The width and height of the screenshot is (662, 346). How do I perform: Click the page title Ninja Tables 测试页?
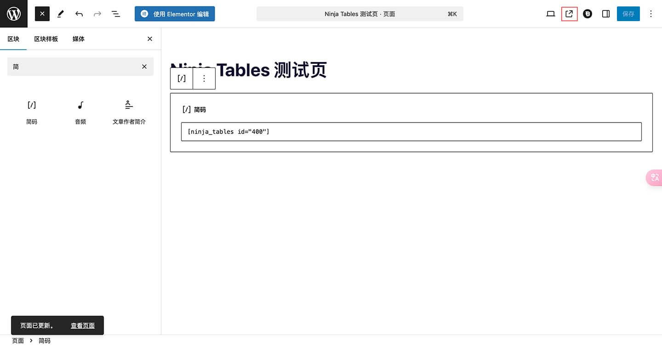248,70
